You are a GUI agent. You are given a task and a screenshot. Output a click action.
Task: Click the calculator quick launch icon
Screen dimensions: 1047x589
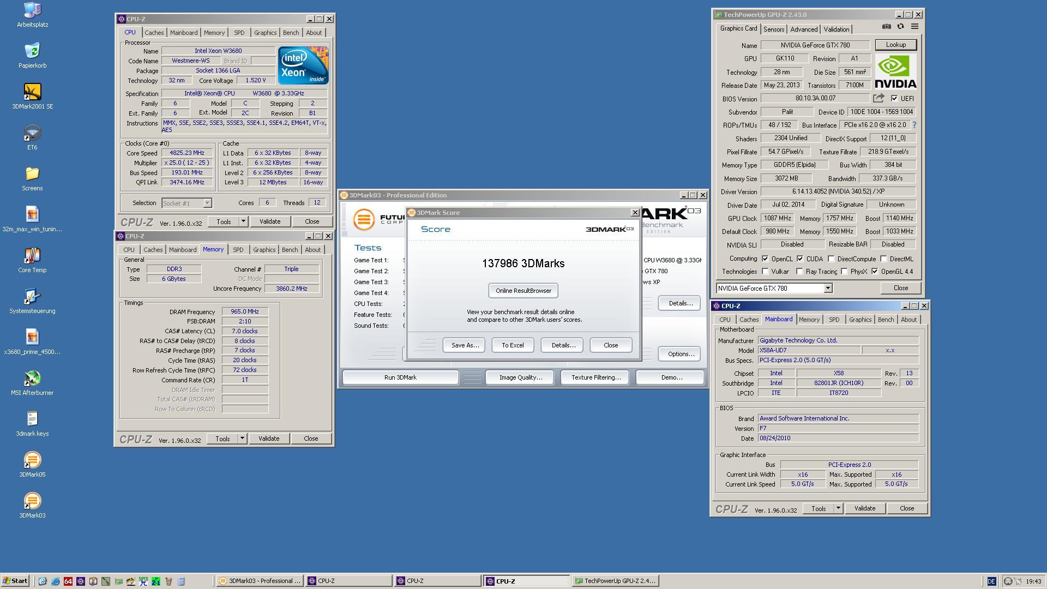tap(181, 581)
